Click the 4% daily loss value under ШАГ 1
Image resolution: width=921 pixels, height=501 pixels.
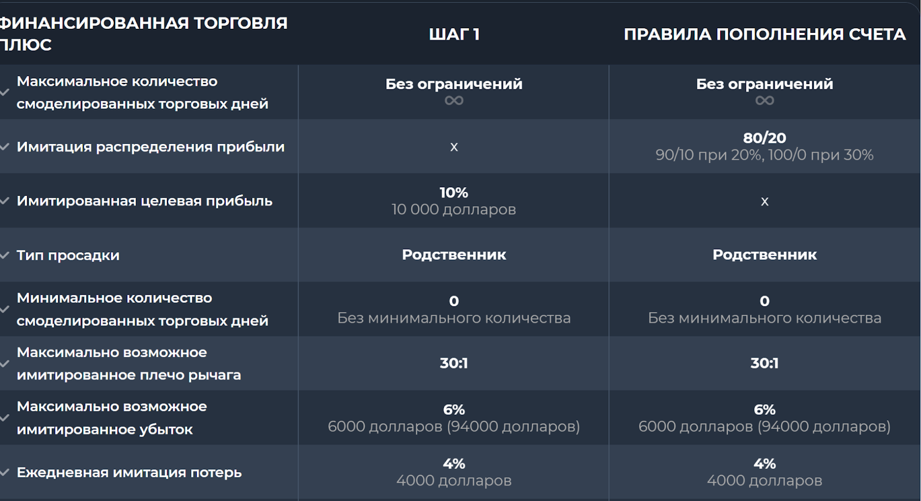point(454,464)
